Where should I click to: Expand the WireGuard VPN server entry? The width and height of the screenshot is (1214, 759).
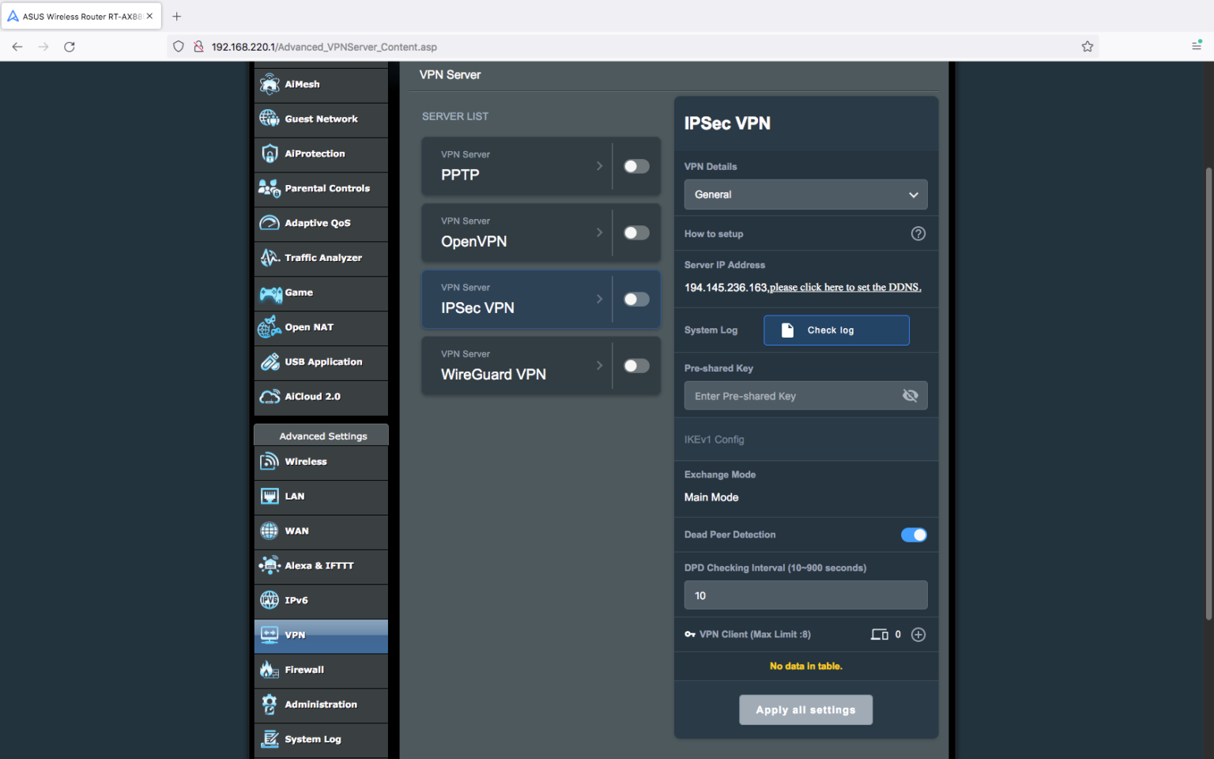(599, 365)
